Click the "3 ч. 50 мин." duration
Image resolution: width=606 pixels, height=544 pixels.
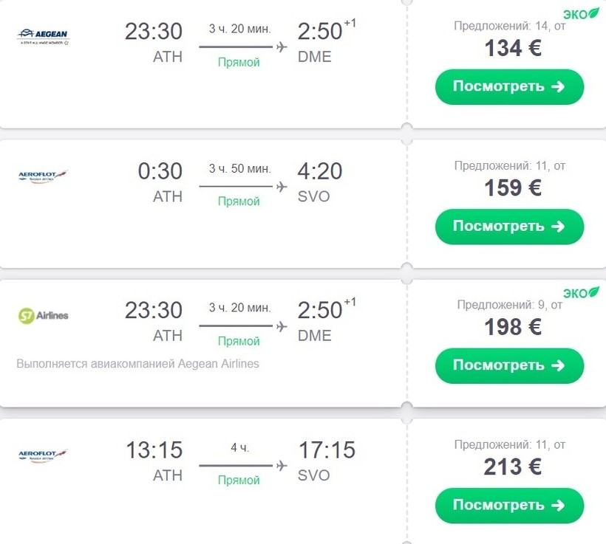tap(239, 169)
